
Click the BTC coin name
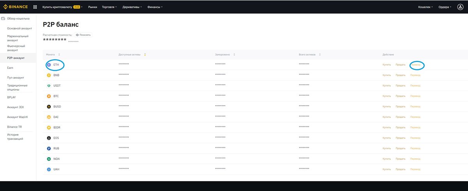click(56, 96)
